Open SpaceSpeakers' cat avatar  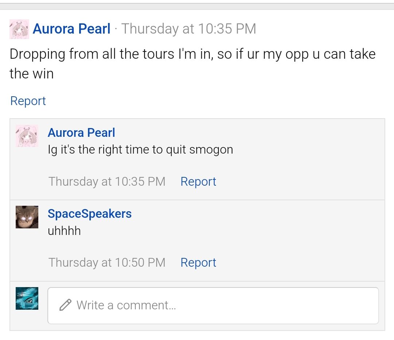pyautogui.click(x=27, y=217)
